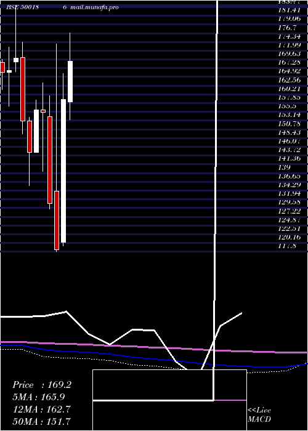Select the 179.06 price axis label

pyautogui.click(x=290, y=19)
